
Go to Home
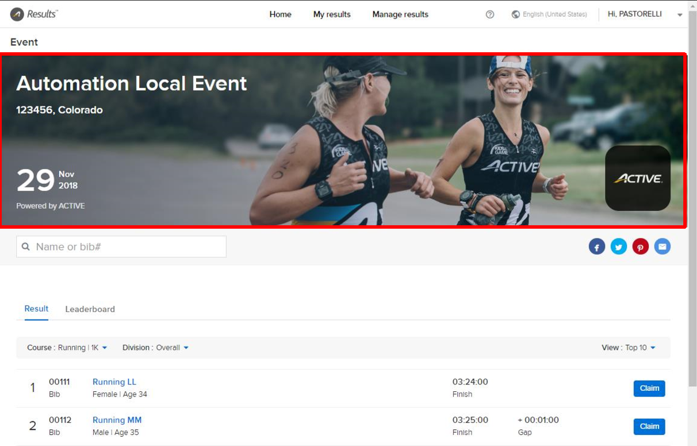coord(280,14)
